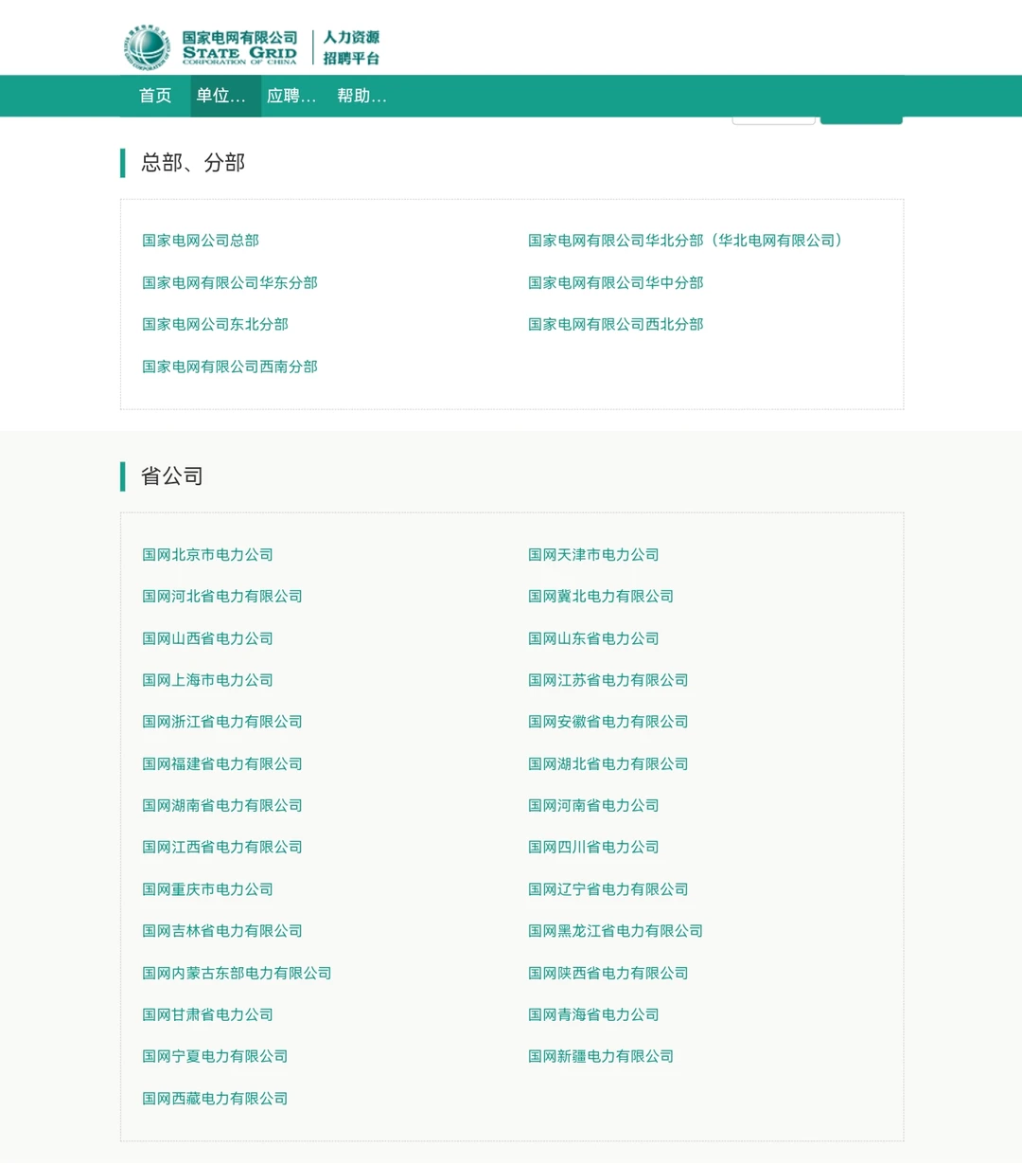Click the 总部、分部 section heading
Image resolution: width=1022 pixels, height=1165 pixels.
click(x=193, y=163)
